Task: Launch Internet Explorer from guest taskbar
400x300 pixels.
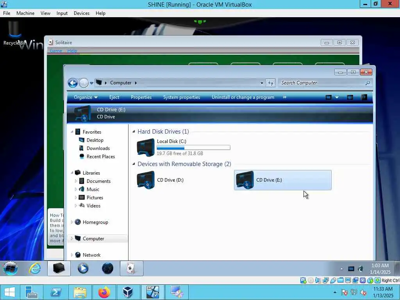Action: pos(35,268)
